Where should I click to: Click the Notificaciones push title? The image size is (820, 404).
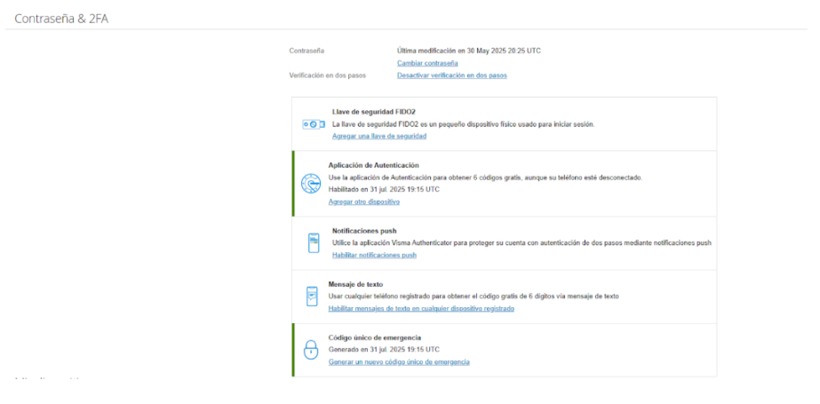pos(364,231)
